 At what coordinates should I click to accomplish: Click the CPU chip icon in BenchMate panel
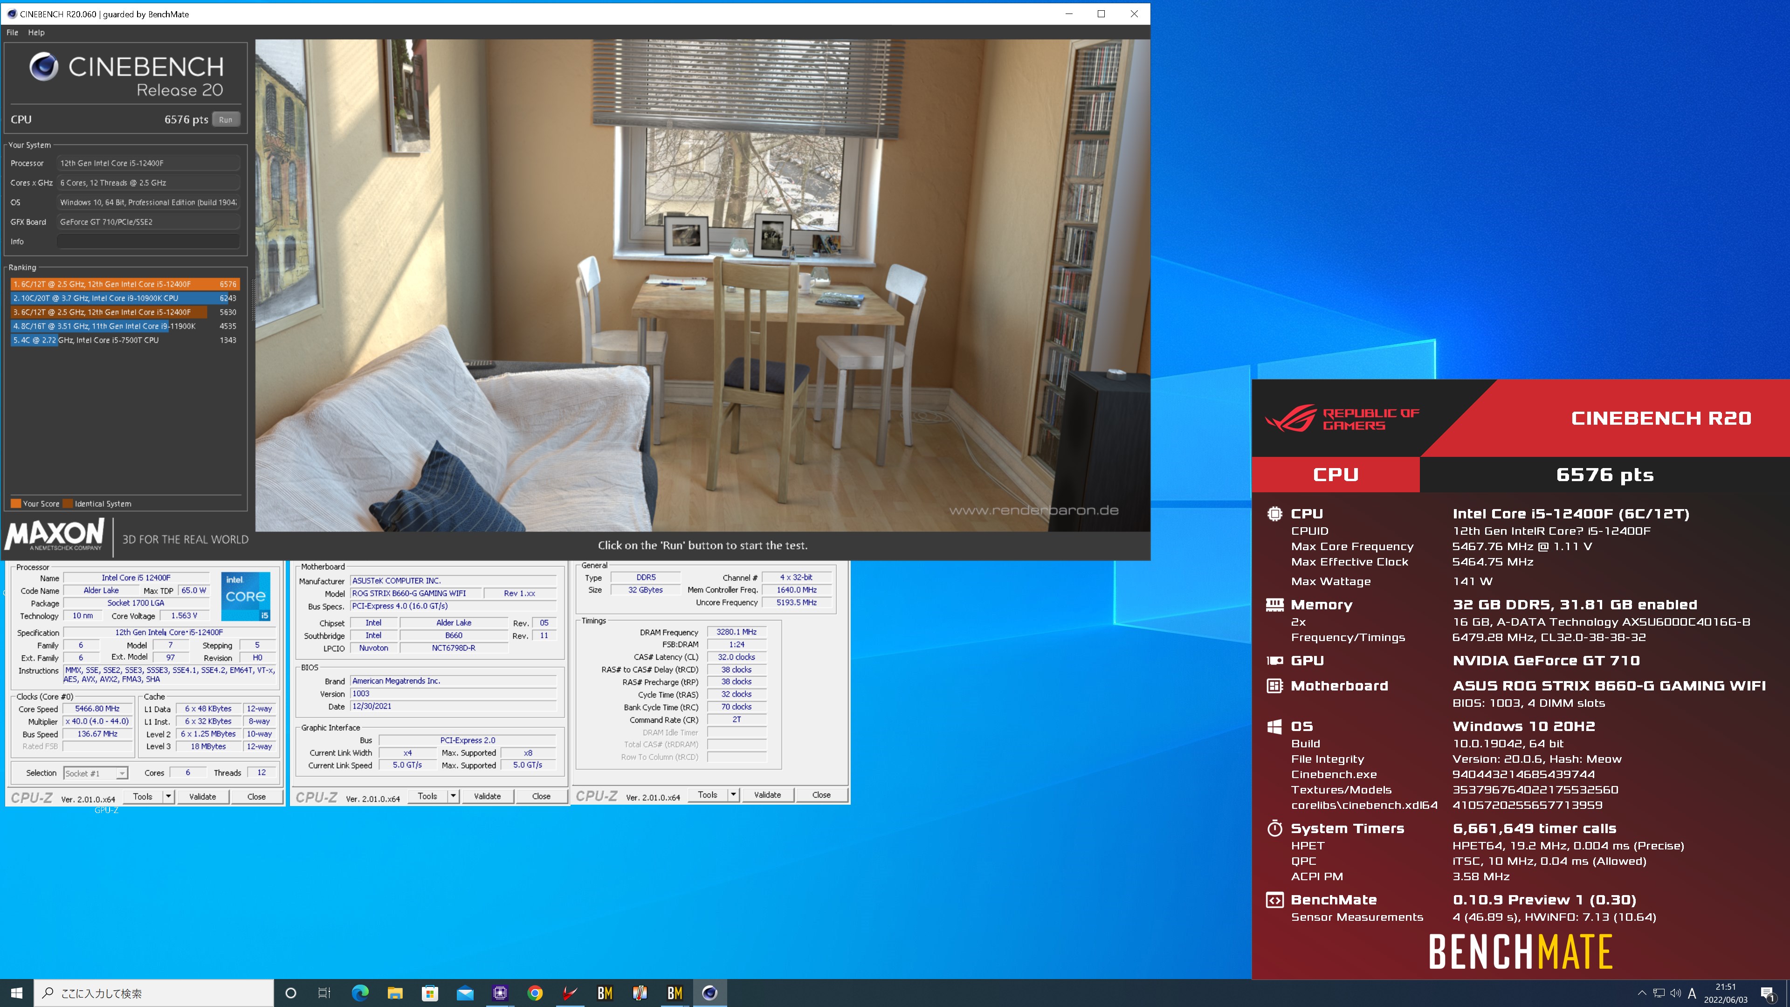[1274, 514]
